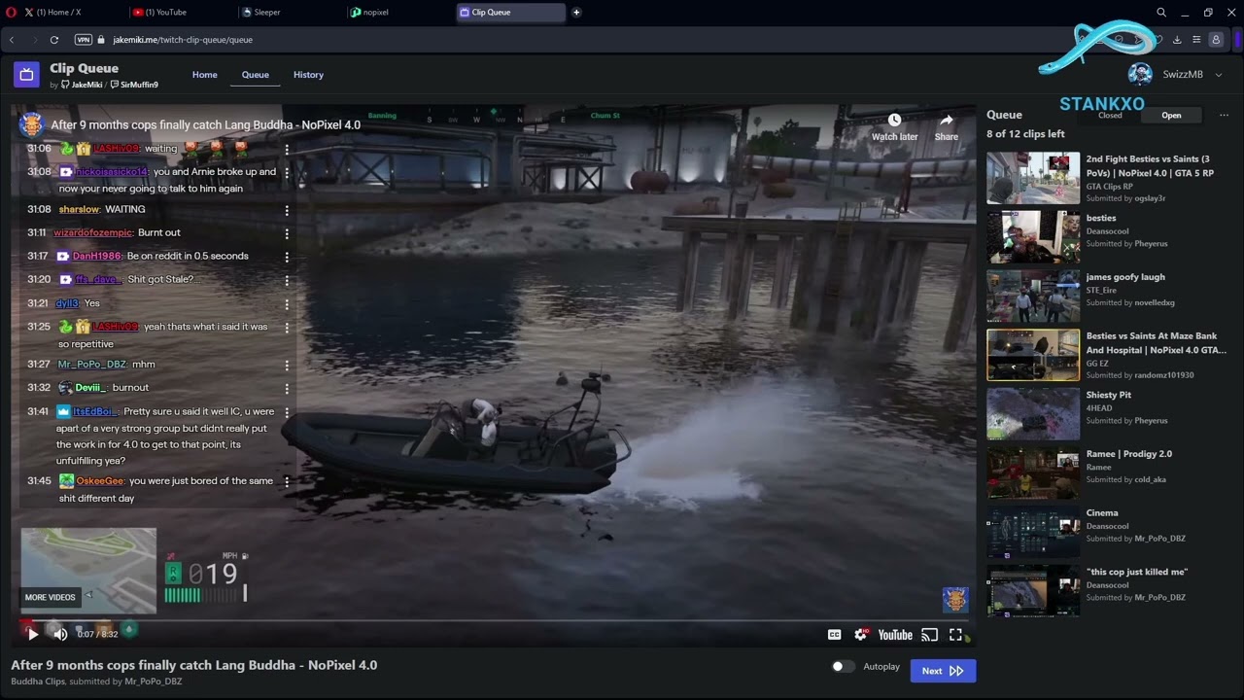Set queue status to Closed
The width and height of the screenshot is (1244, 700).
pyautogui.click(x=1110, y=115)
